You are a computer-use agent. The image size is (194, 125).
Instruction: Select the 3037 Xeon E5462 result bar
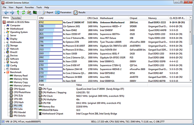(x=51, y=30)
